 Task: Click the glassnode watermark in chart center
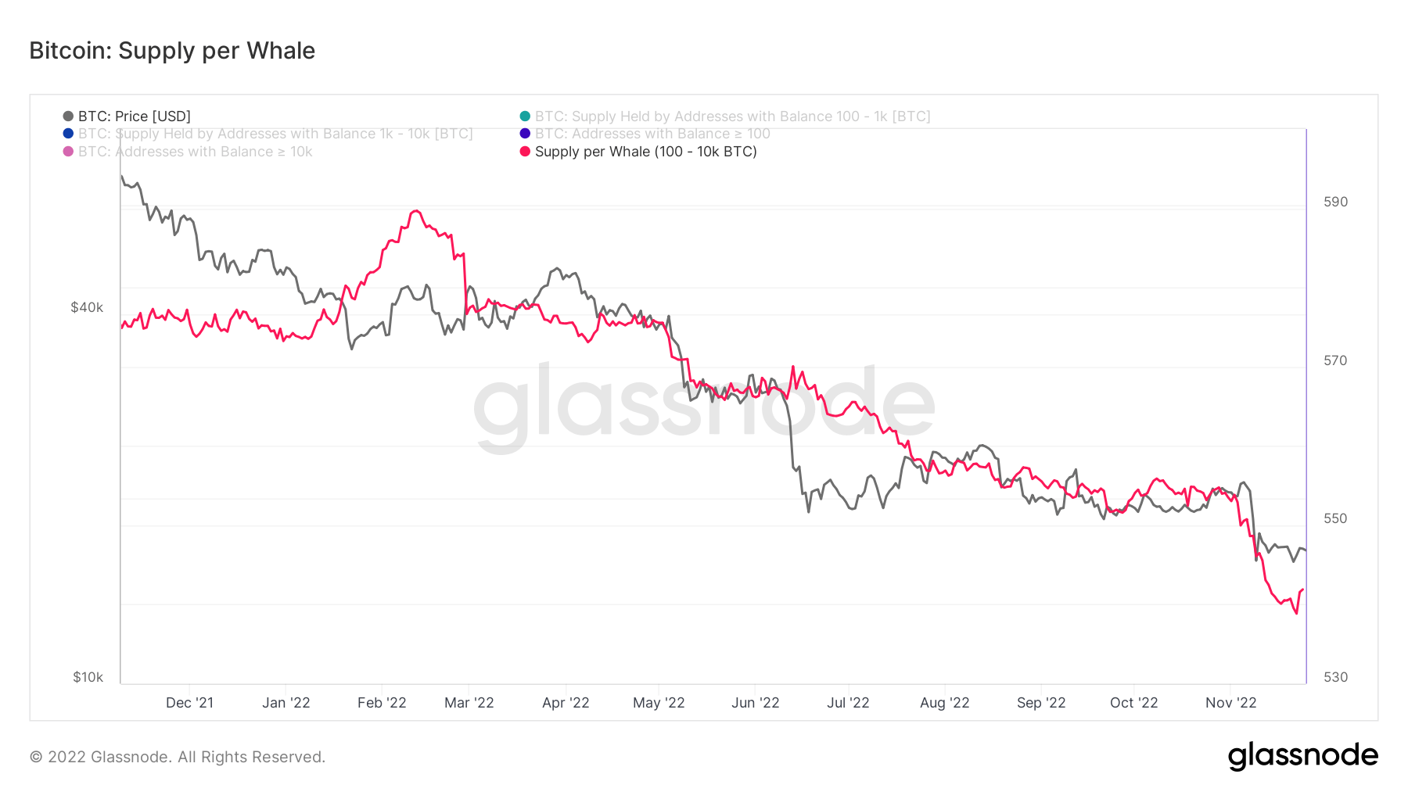(704, 405)
